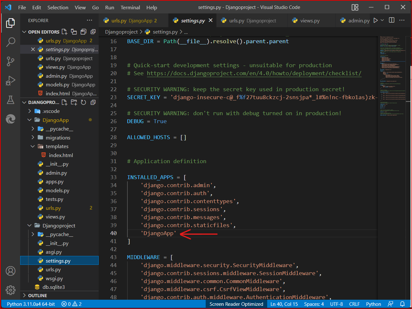This screenshot has height=309, width=412.
Task: Change language mode via Python status item
Action: tap(374, 304)
